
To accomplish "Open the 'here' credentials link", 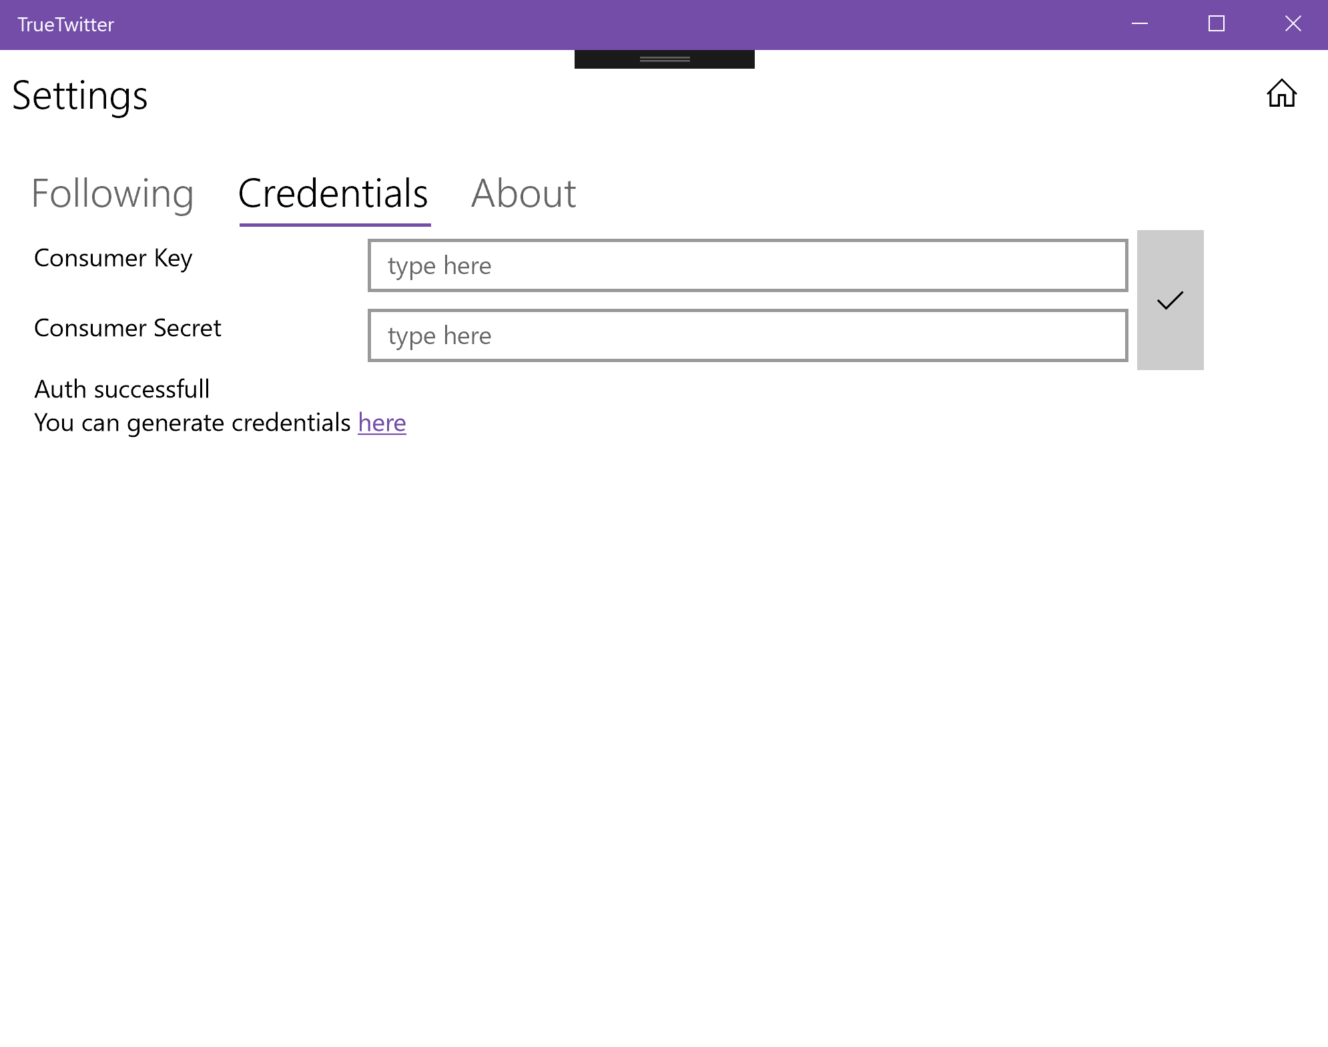I will 382,423.
